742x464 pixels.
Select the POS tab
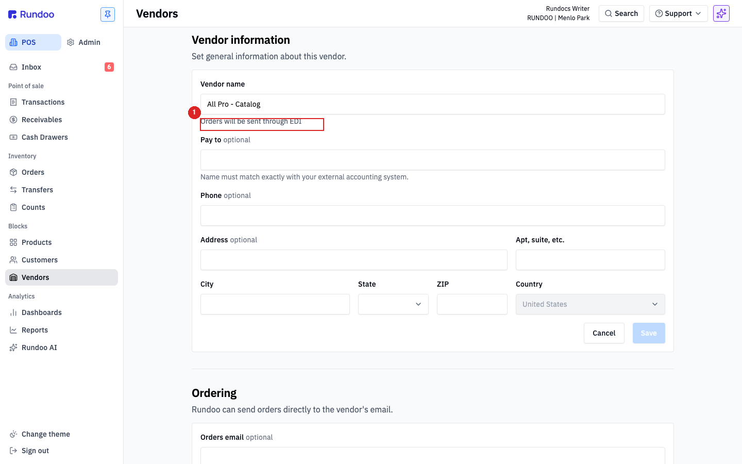pos(33,42)
